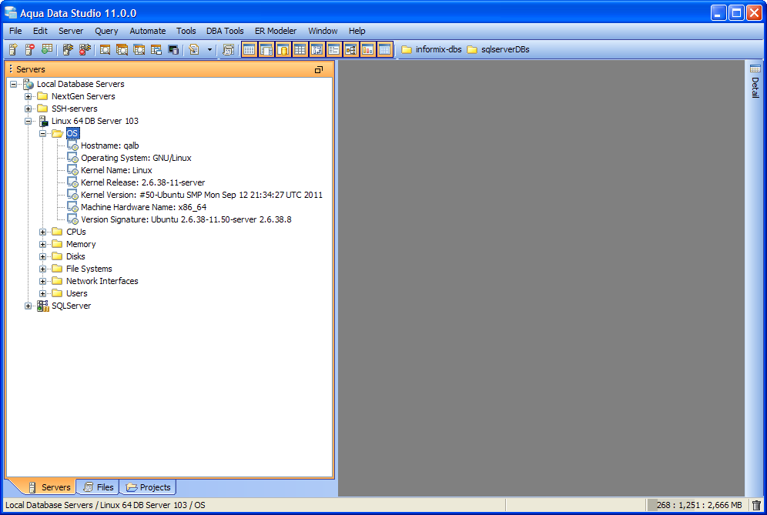
Task: Click the restore icon in the Servers panel header
Action: [319, 69]
